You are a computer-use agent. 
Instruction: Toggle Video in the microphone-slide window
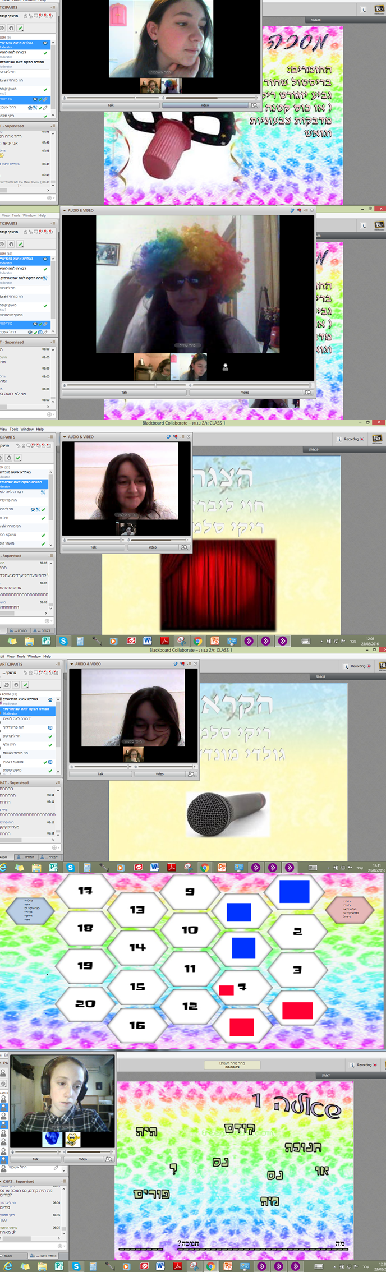159,774
